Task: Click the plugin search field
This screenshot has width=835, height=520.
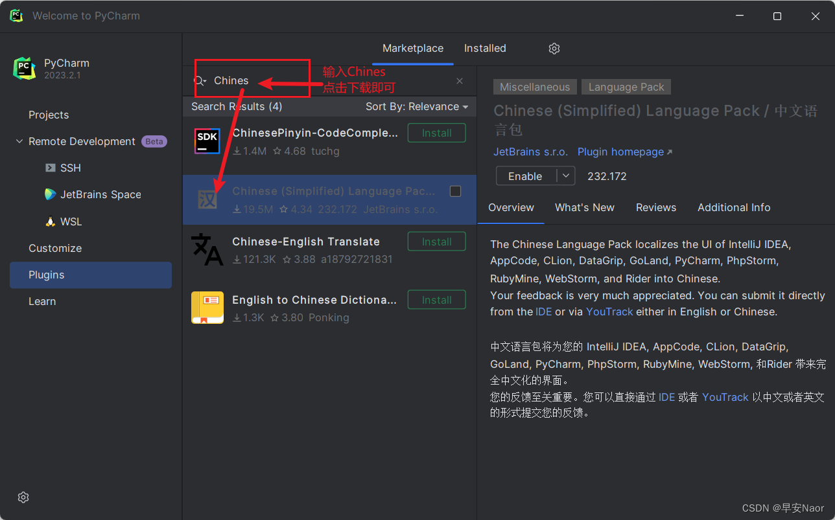Action: coord(331,81)
